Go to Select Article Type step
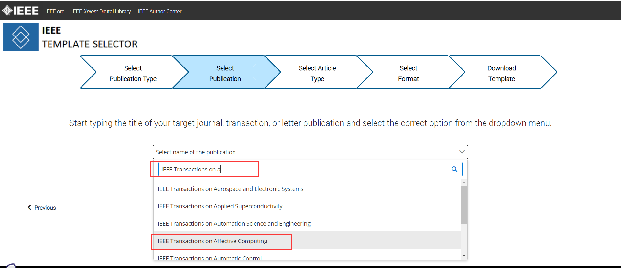621x268 pixels. (x=317, y=73)
